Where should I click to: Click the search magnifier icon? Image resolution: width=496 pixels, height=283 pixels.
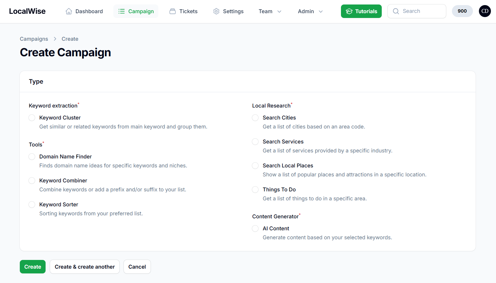point(396,11)
